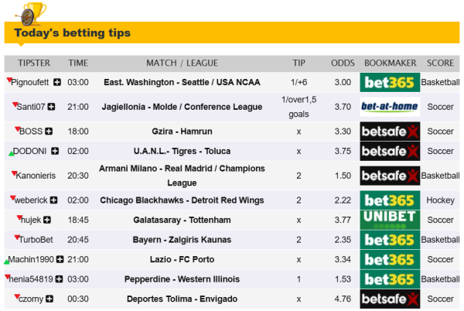Click the TIPSTER column header
The height and width of the screenshot is (311, 464).
tap(34, 63)
